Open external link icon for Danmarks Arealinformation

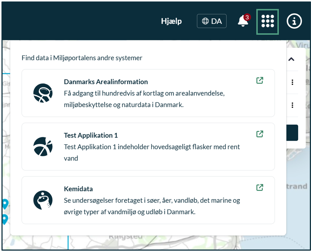(x=260, y=81)
